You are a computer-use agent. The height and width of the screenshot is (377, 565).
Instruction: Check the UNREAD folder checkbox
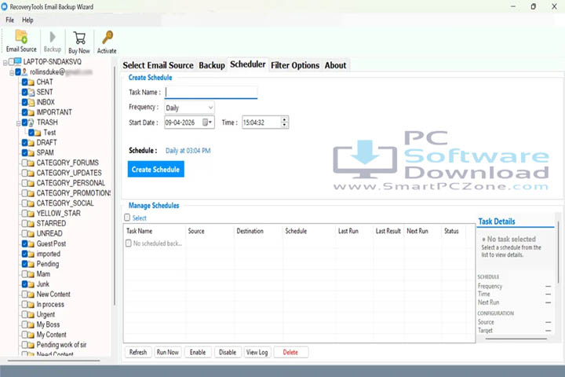coord(24,233)
